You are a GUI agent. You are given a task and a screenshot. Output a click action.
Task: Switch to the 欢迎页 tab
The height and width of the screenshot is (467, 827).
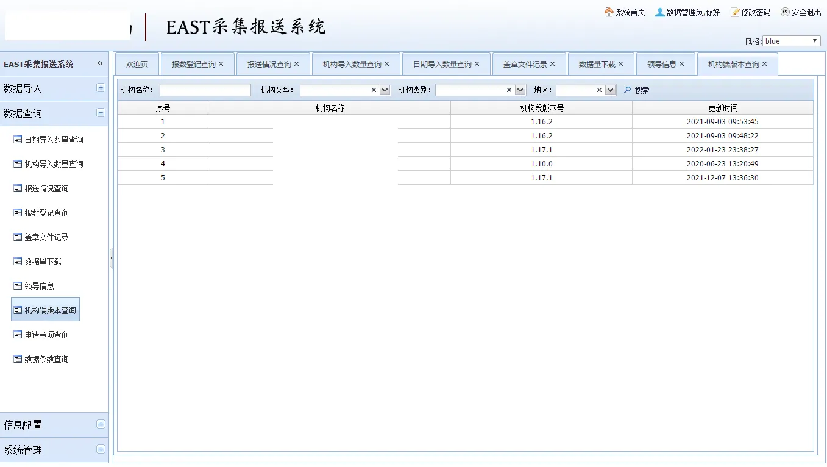pyautogui.click(x=137, y=64)
